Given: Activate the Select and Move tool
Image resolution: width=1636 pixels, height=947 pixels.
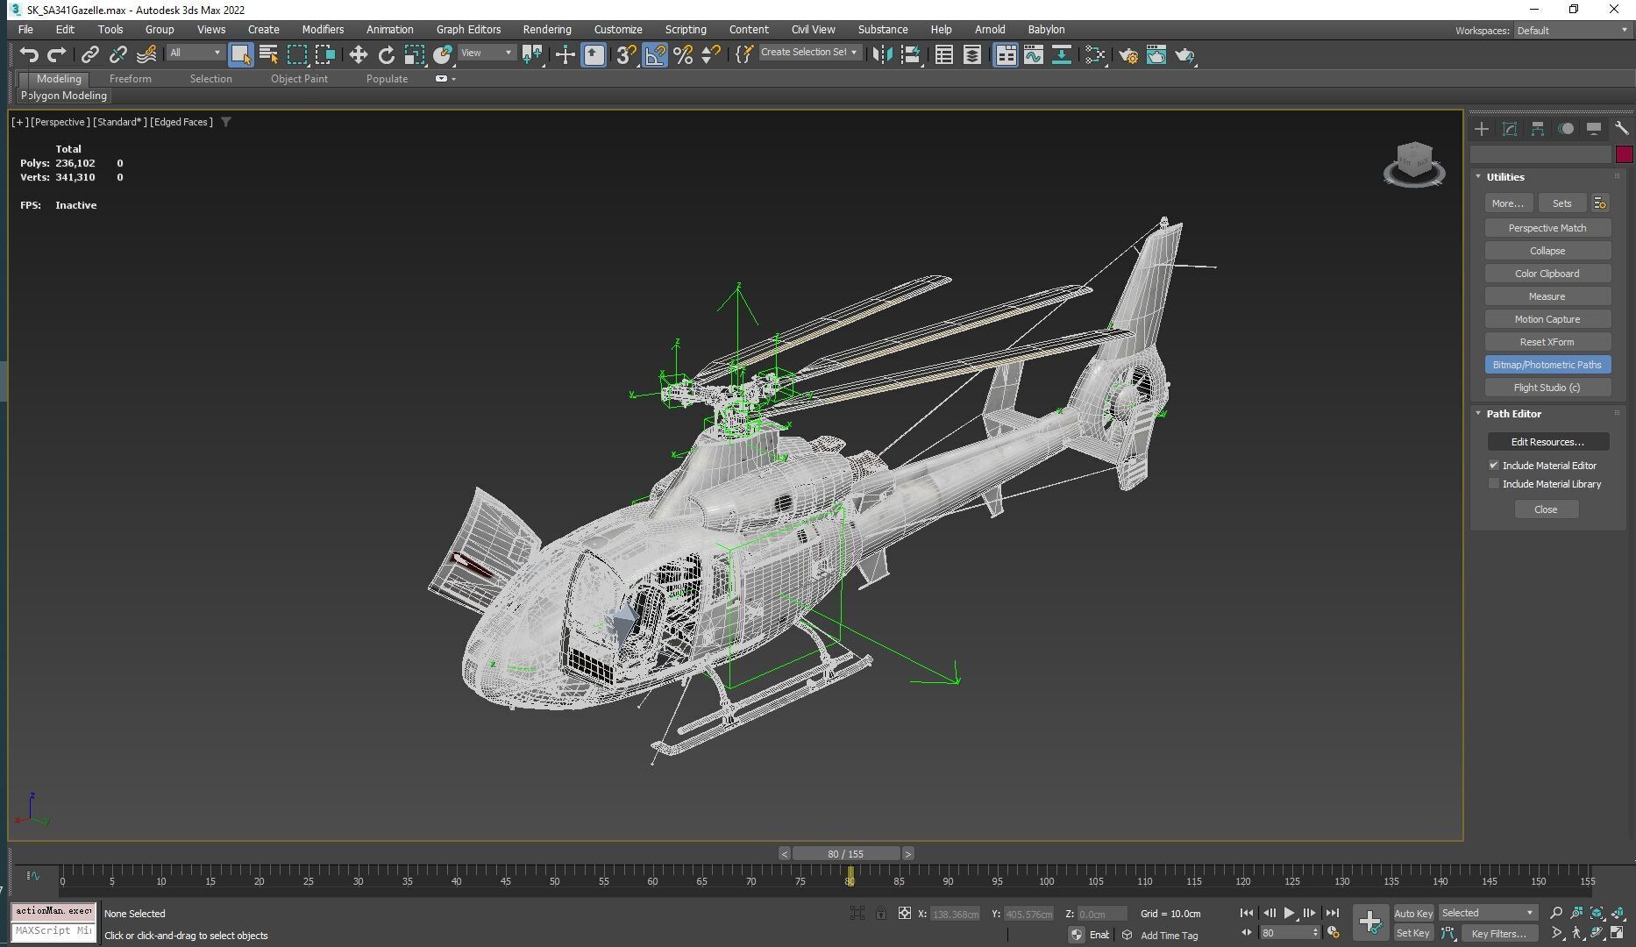Looking at the screenshot, I should point(358,54).
